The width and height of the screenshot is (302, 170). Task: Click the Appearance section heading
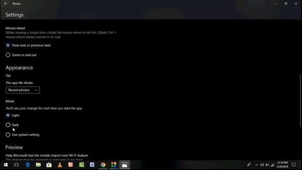(19, 68)
